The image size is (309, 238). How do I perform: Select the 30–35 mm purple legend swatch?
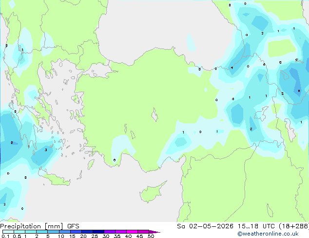pos(109,232)
